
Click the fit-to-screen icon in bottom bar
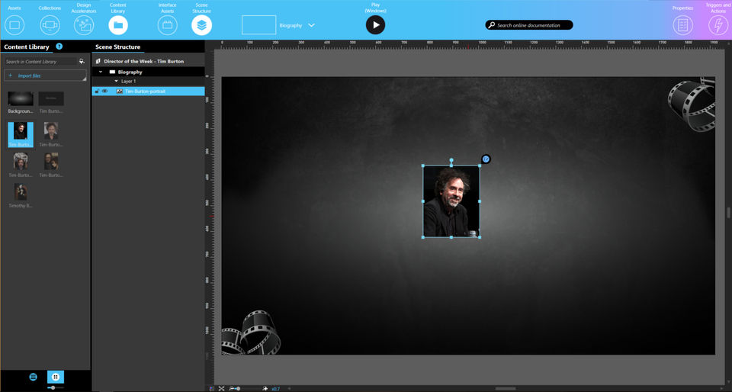[221, 388]
